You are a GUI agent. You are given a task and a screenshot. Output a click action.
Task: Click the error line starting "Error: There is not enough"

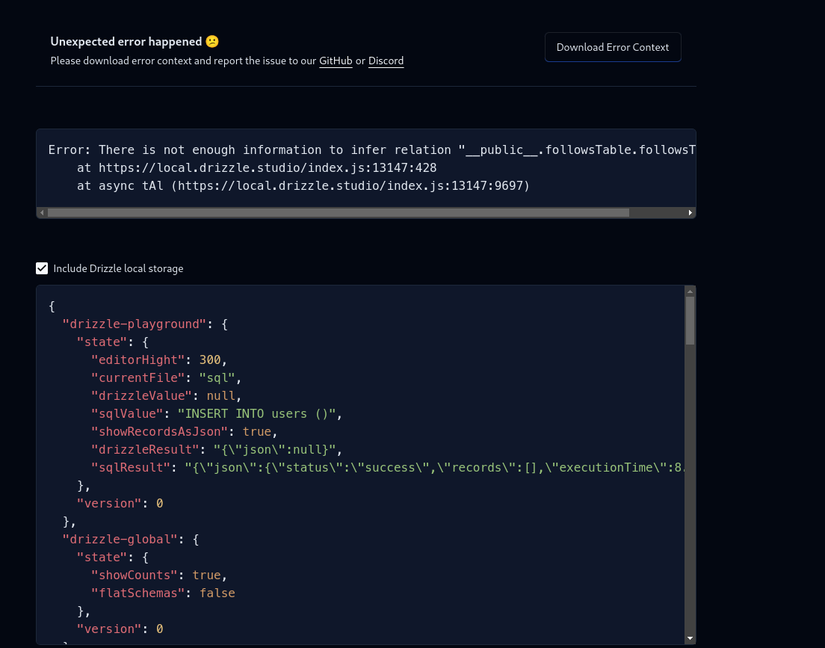click(x=372, y=150)
